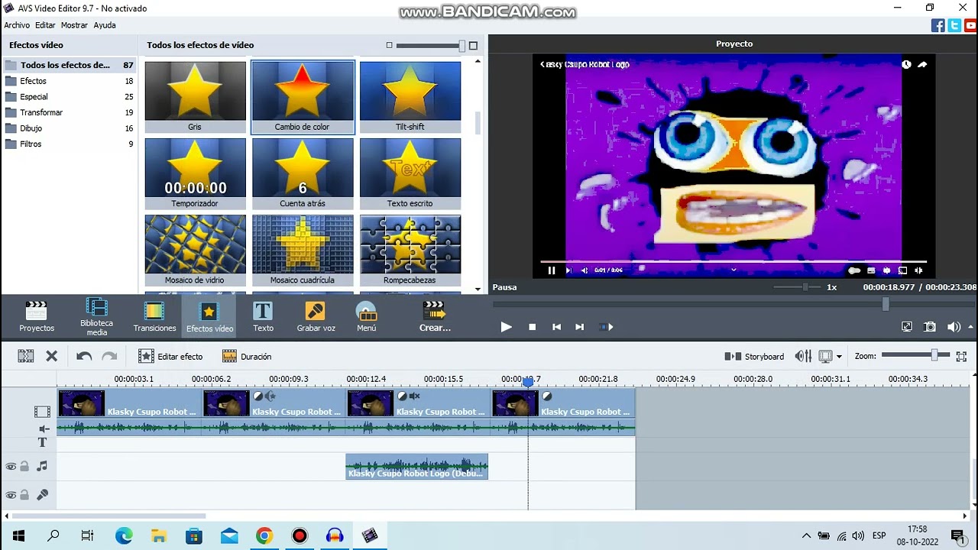This screenshot has height=550, width=978.
Task: Open the Transformar folder
Action: [x=69, y=112]
